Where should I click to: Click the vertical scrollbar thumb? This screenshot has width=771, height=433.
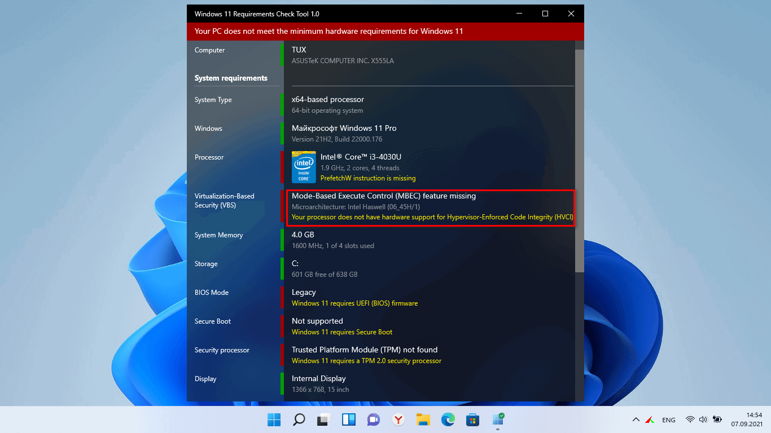(580, 161)
